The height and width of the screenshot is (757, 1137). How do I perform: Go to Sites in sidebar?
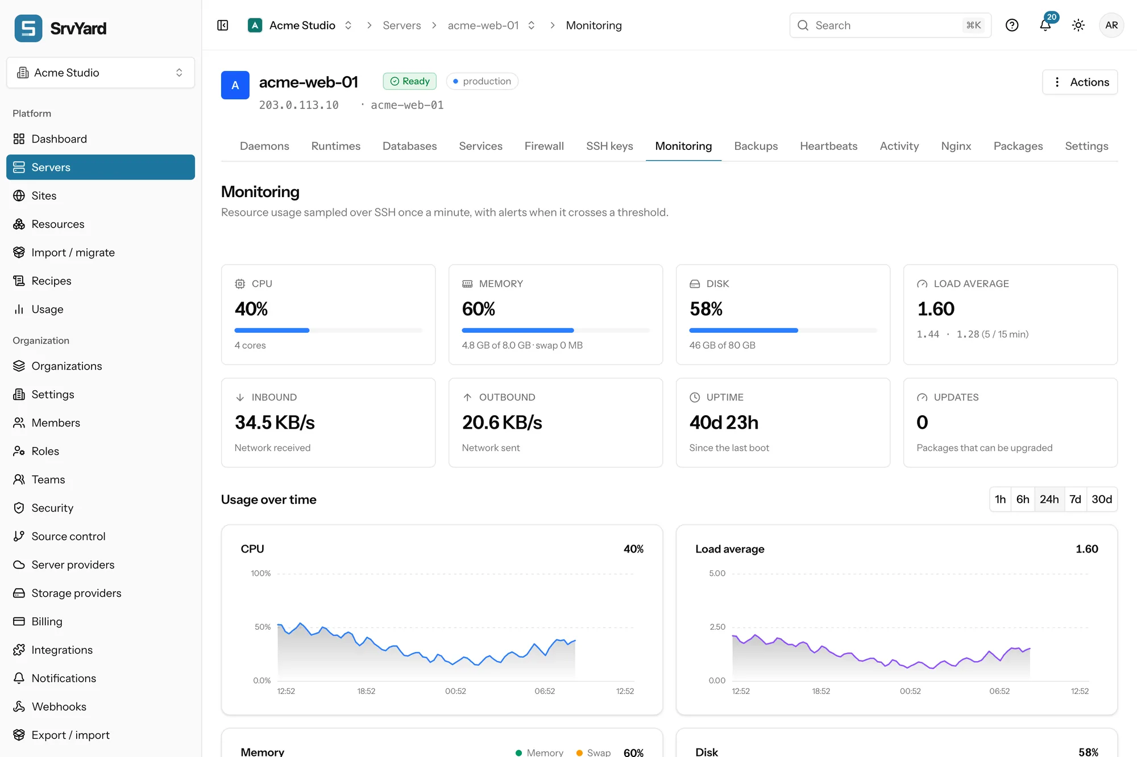click(x=101, y=196)
